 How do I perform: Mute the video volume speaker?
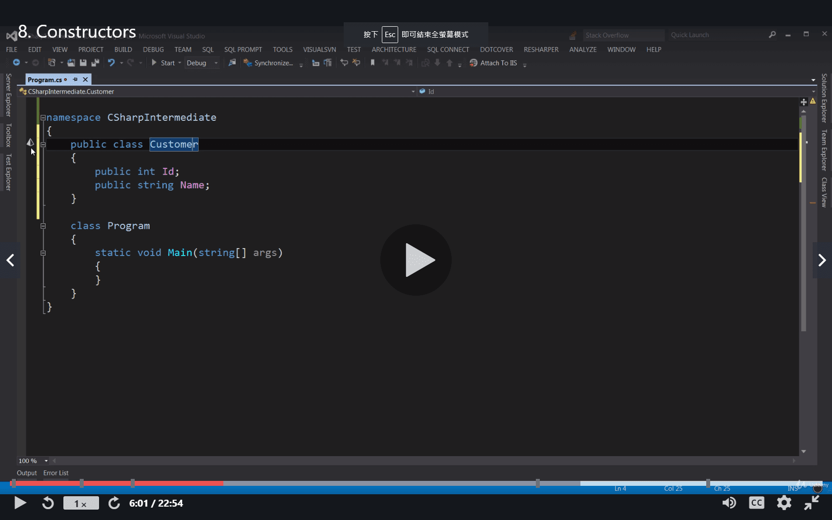coord(728,503)
